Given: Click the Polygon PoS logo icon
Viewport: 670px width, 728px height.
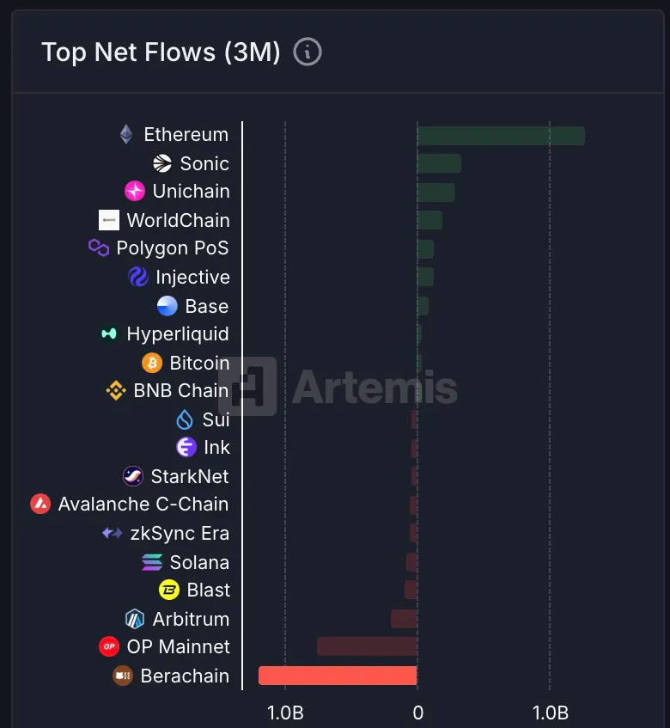Looking at the screenshot, I should point(99,248).
